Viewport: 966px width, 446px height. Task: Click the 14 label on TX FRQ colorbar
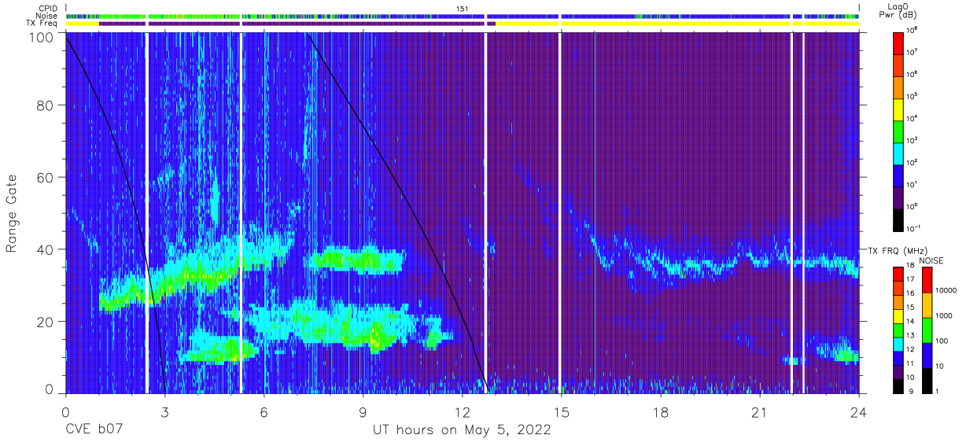[912, 323]
